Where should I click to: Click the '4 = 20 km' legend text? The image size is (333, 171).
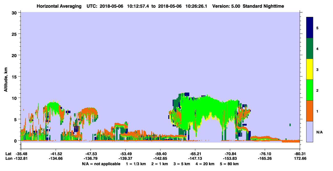click(x=205, y=164)
